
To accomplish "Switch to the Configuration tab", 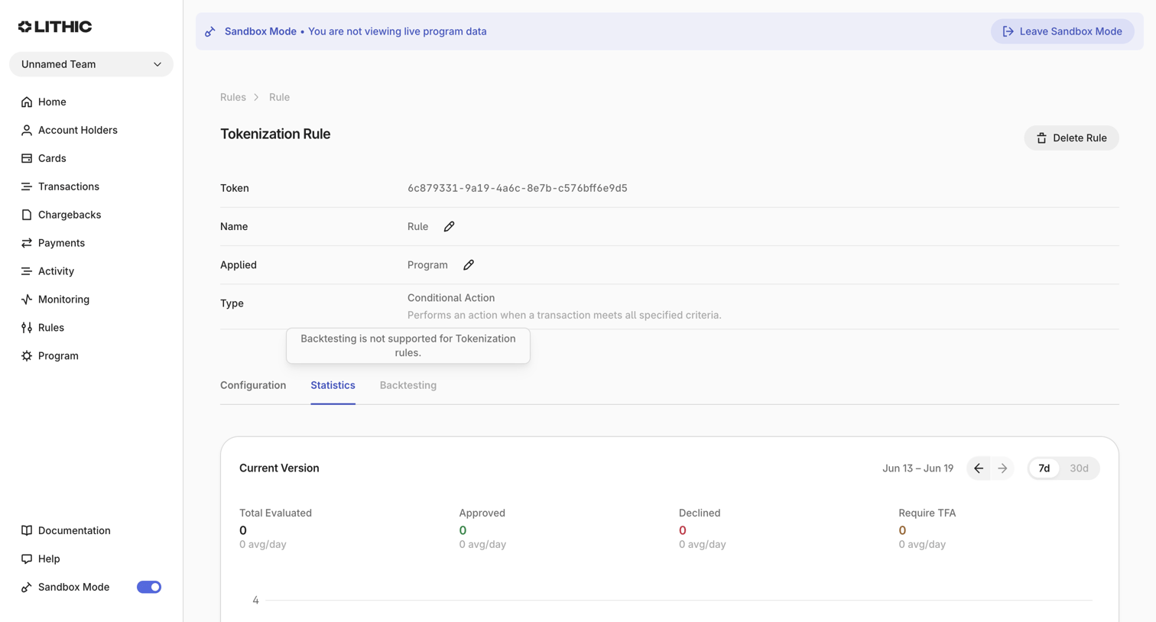I will pyautogui.click(x=253, y=385).
